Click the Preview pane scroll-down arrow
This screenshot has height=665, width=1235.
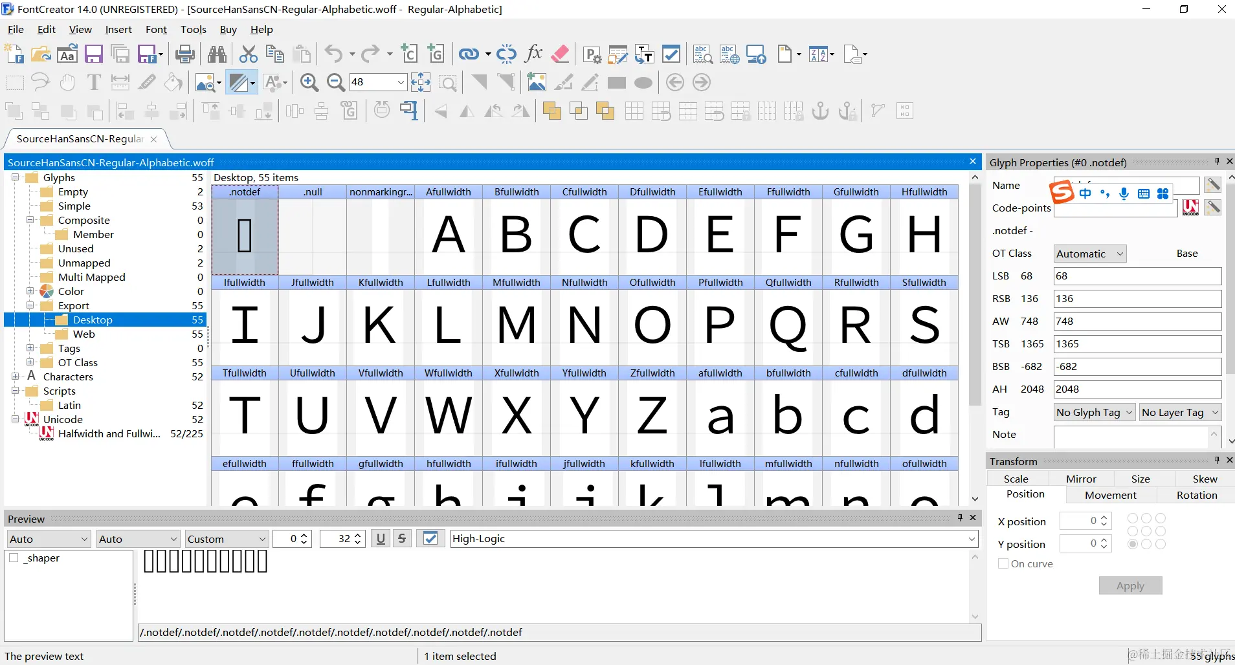pos(975,616)
